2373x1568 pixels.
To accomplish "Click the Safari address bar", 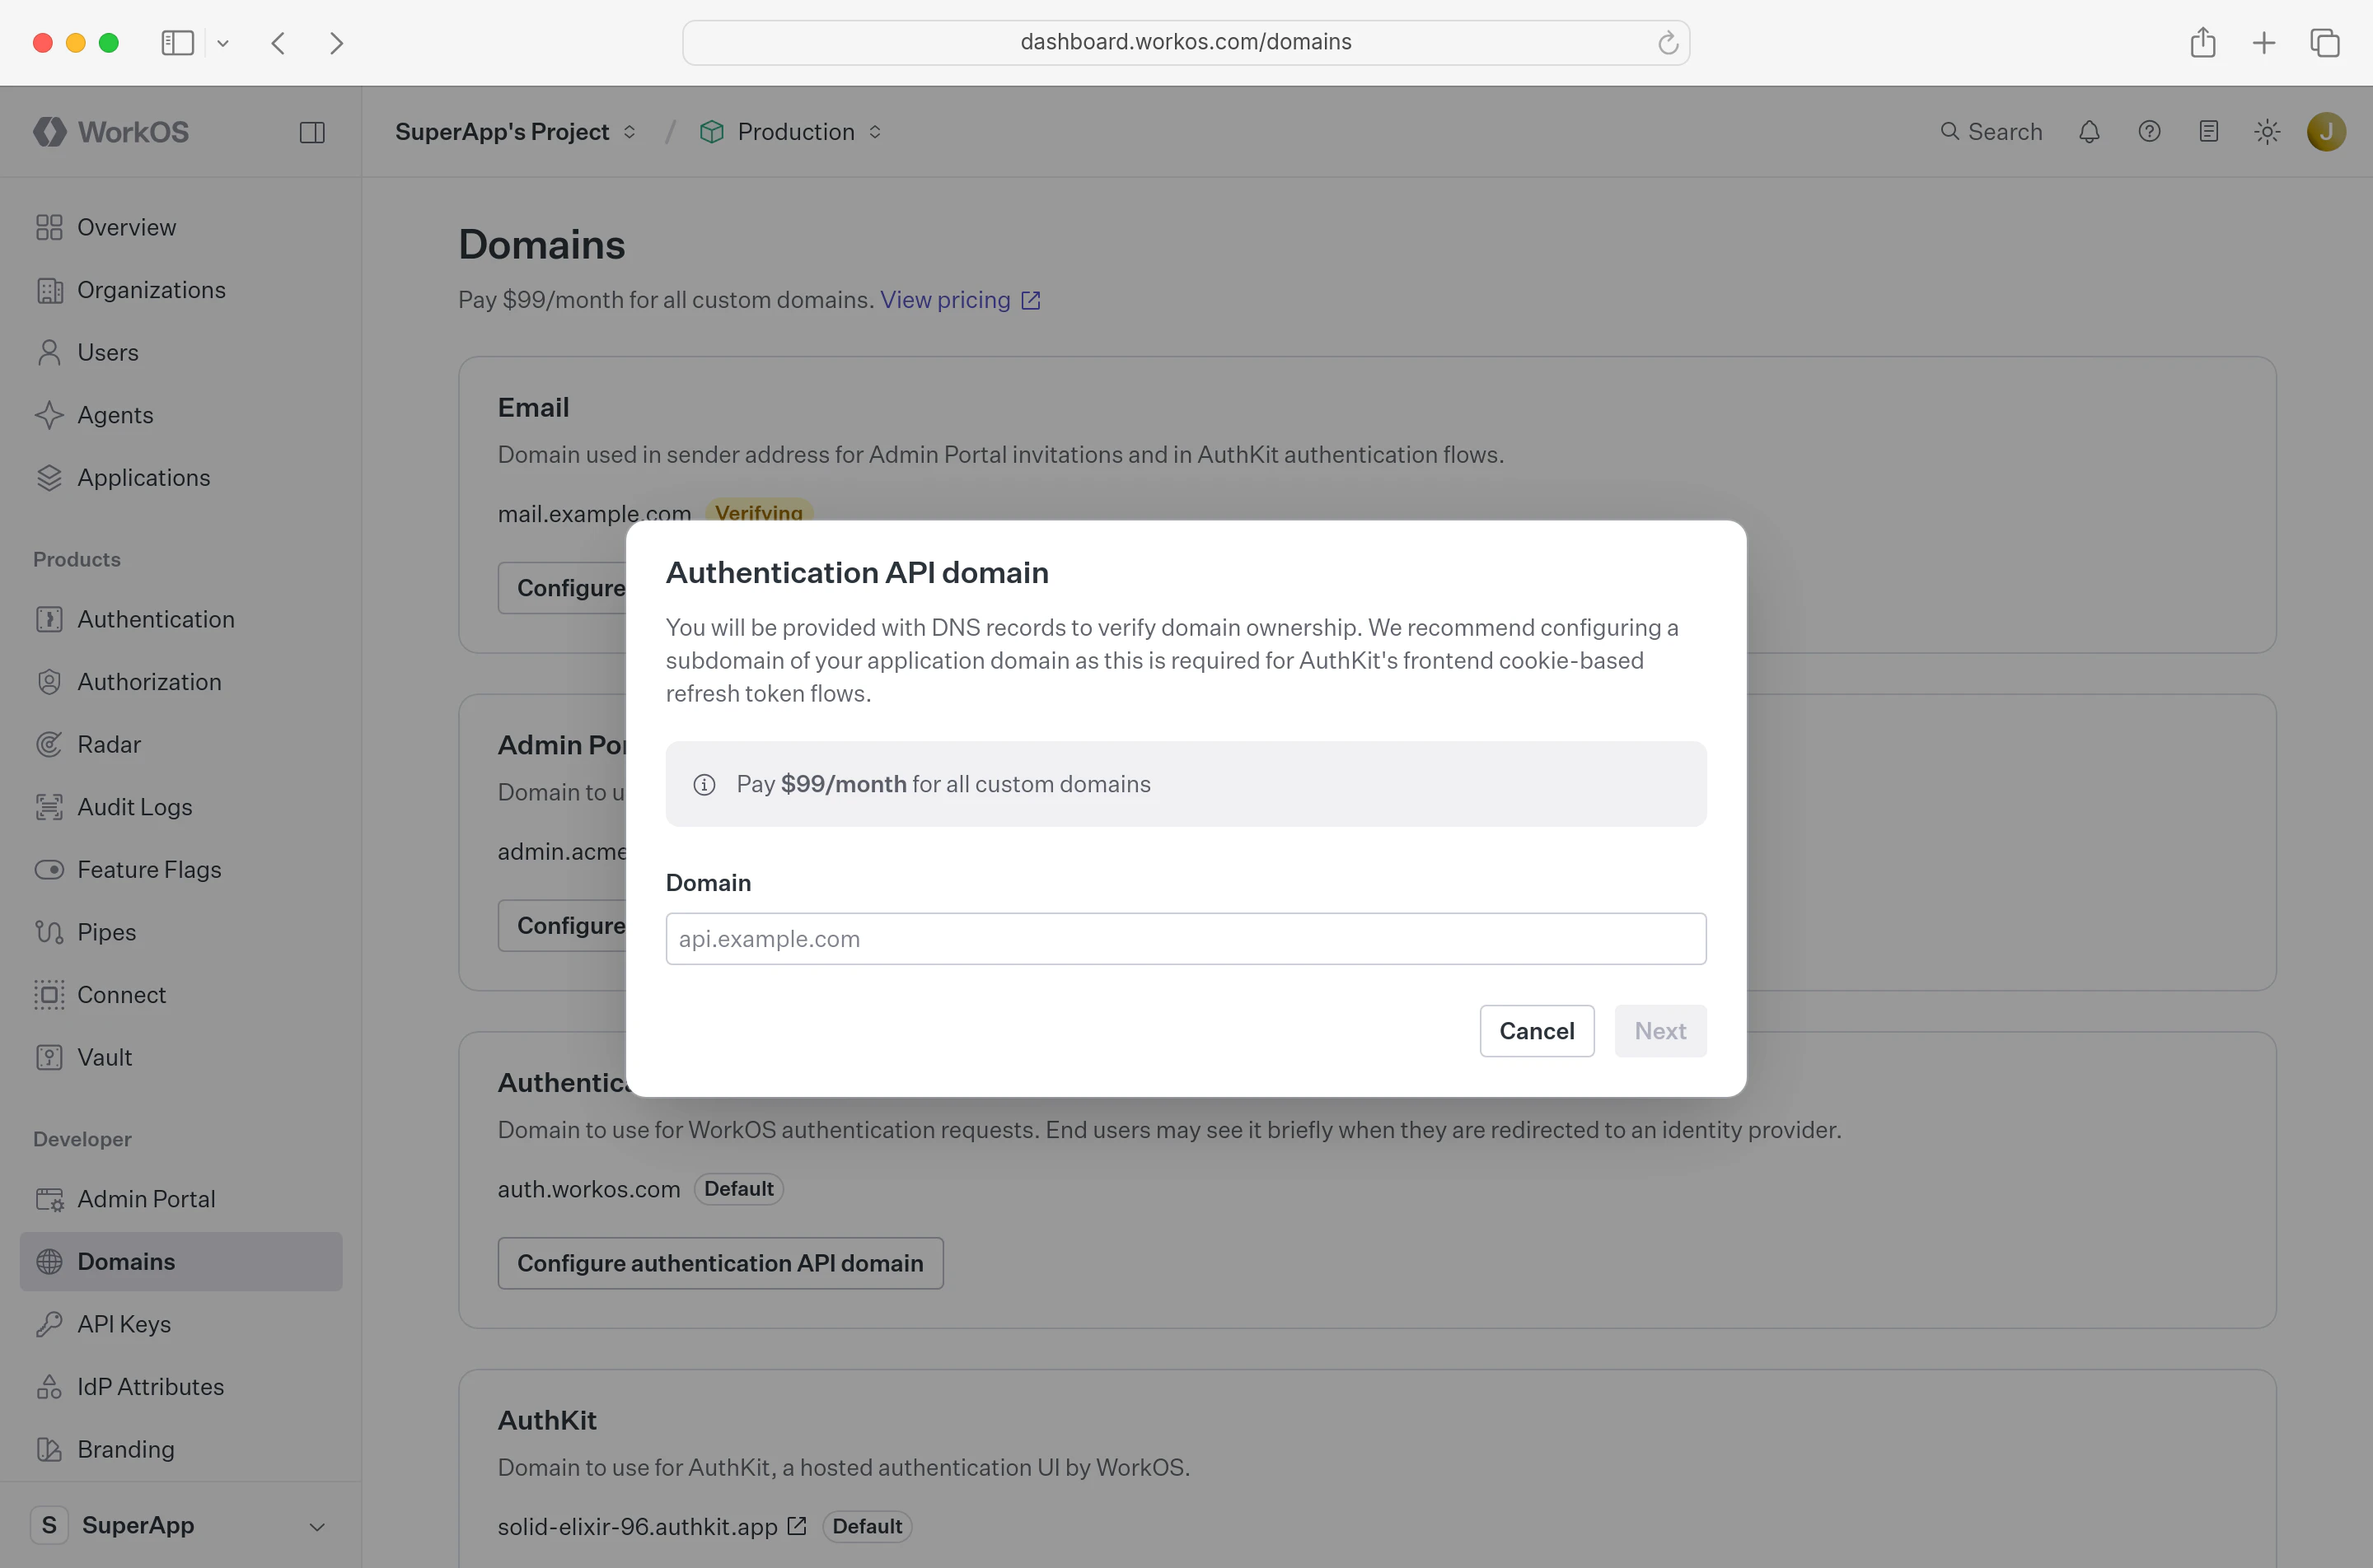I will 1186,42.
